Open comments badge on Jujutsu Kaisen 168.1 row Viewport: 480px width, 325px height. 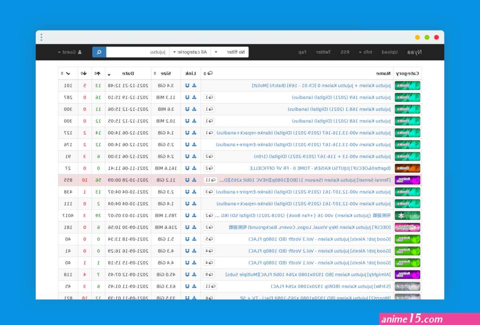point(209,109)
